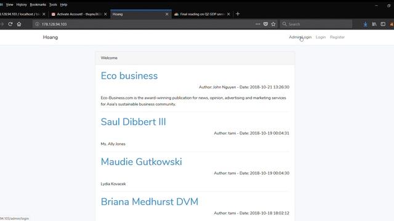Click the search magnifier icon
The width and height of the screenshot is (394, 221).
point(284,24)
